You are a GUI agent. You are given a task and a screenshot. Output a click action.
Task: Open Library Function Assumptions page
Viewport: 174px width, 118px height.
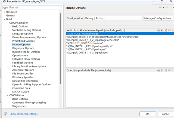pyautogui.click(x=29, y=66)
